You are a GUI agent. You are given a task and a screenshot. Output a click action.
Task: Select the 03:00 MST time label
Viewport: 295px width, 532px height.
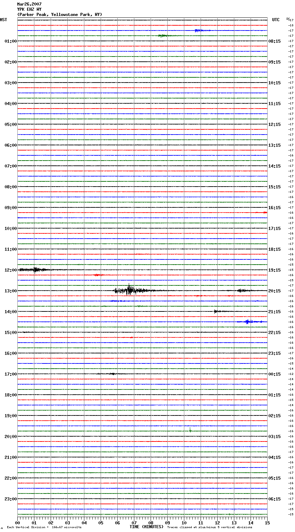[x=11, y=83]
